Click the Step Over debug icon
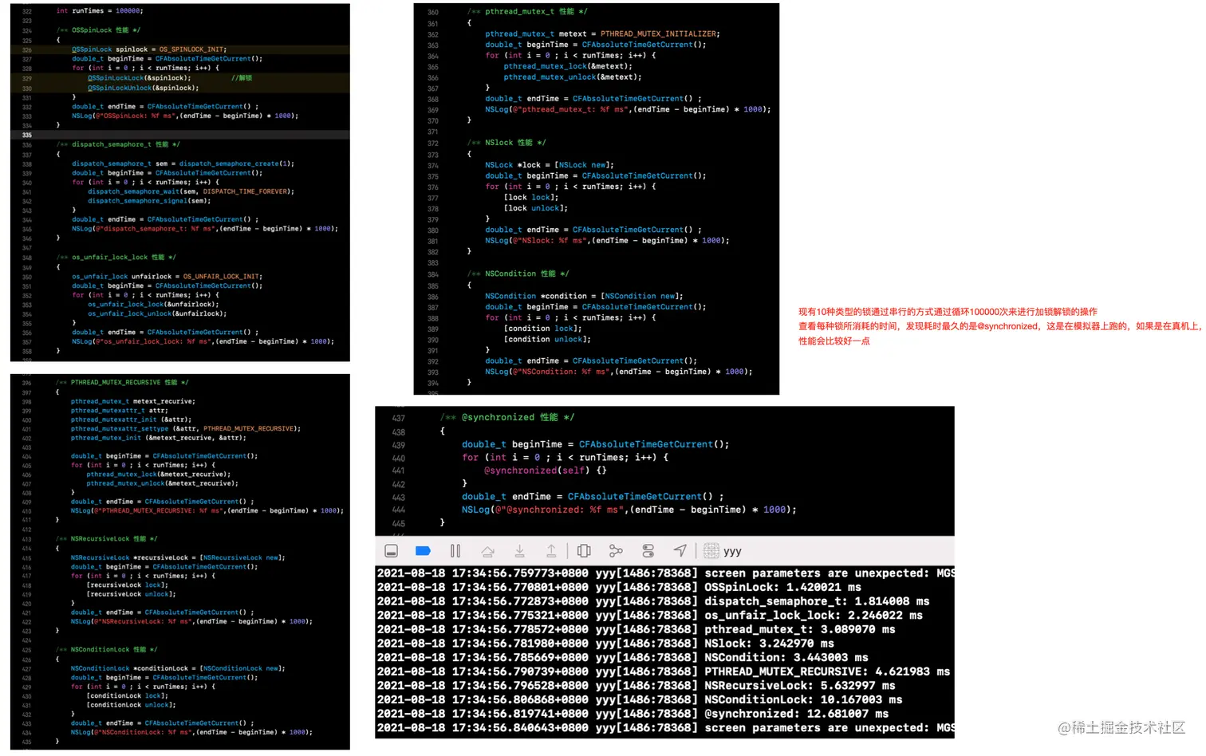The image size is (1206, 756). coord(487,551)
